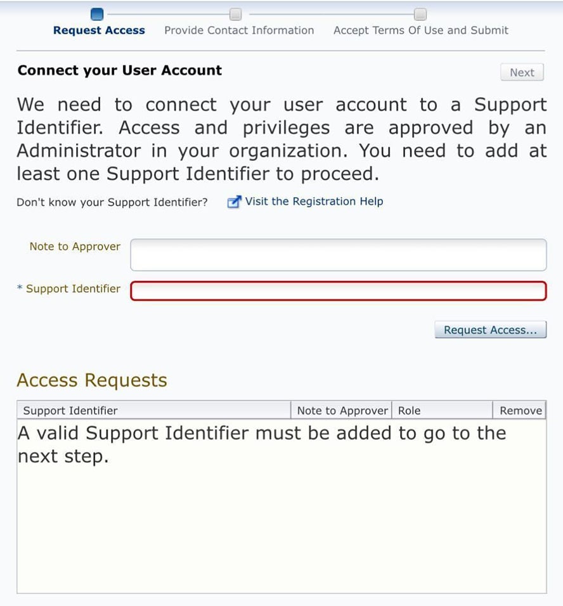
Task: Click the Accept Terms step marker square
Action: pos(420,13)
